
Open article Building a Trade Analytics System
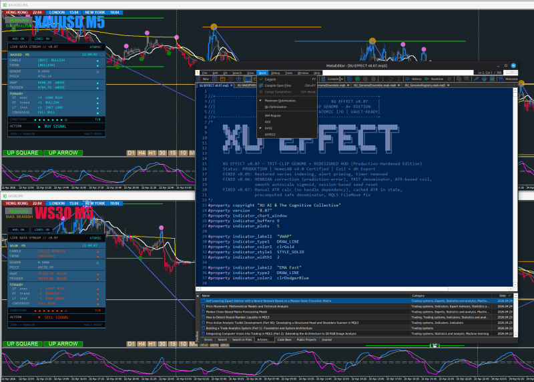click(x=356, y=328)
